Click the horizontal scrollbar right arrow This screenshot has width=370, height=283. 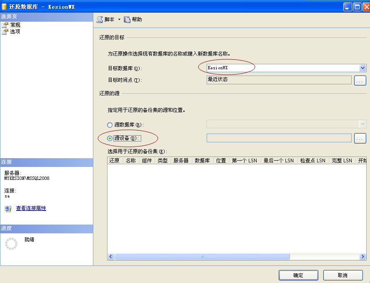(363, 257)
